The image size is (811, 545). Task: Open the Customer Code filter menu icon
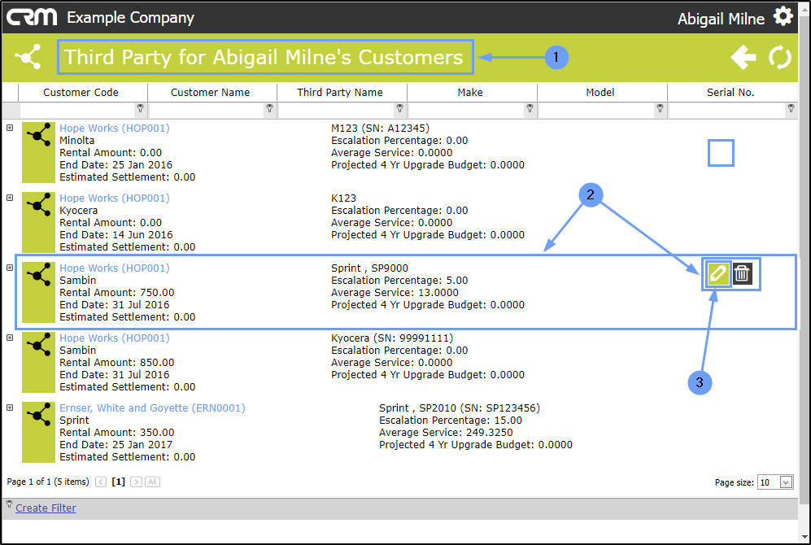point(140,108)
